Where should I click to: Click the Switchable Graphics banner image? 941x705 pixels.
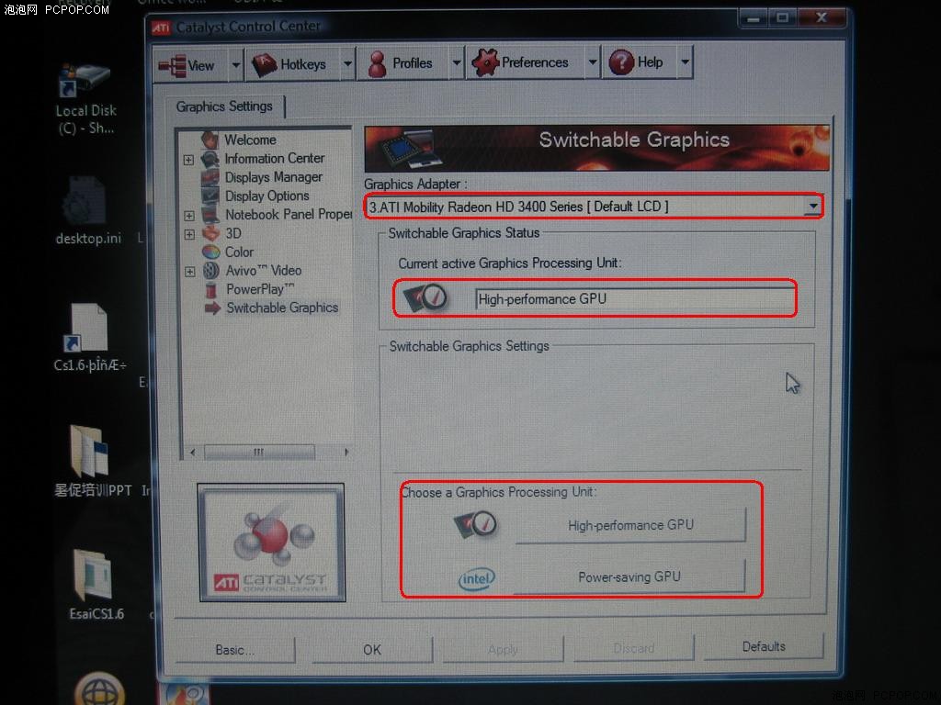[596, 148]
